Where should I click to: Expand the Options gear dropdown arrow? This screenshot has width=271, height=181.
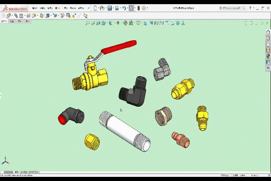tap(147, 8)
